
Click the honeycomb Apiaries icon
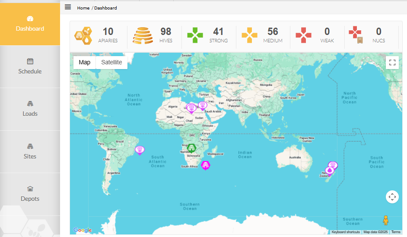(83, 35)
